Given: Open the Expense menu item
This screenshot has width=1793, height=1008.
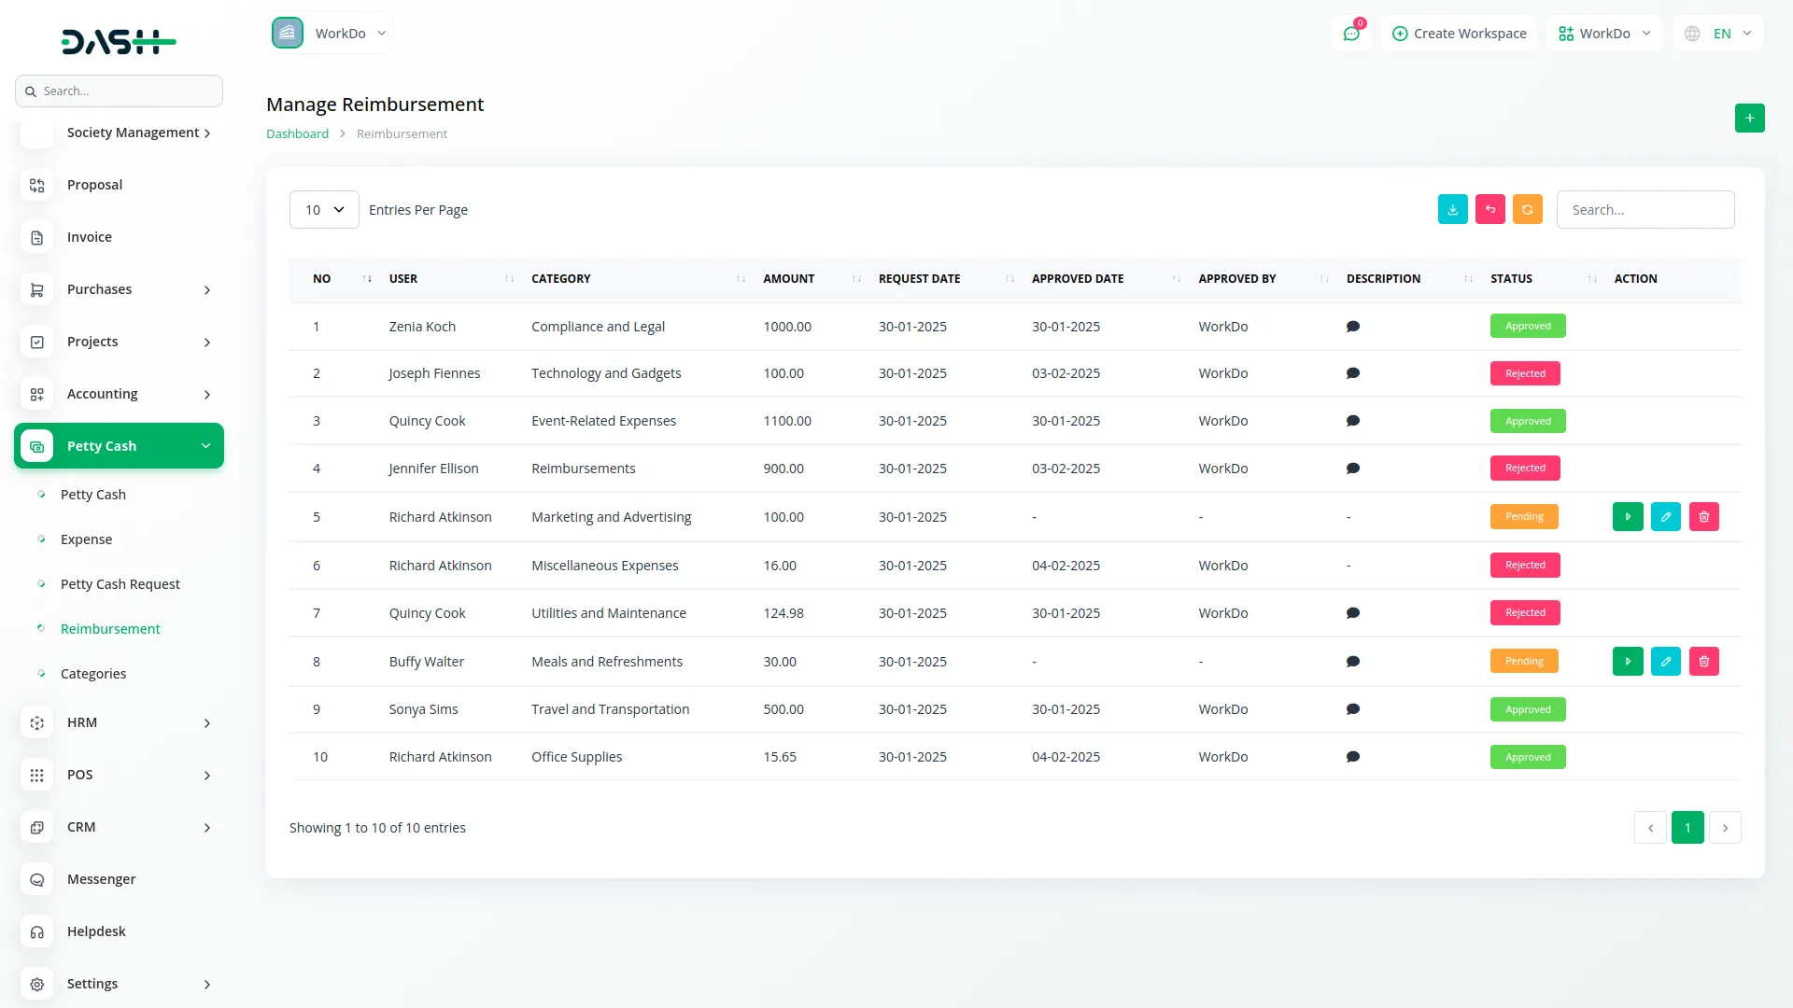Looking at the screenshot, I should point(86,539).
